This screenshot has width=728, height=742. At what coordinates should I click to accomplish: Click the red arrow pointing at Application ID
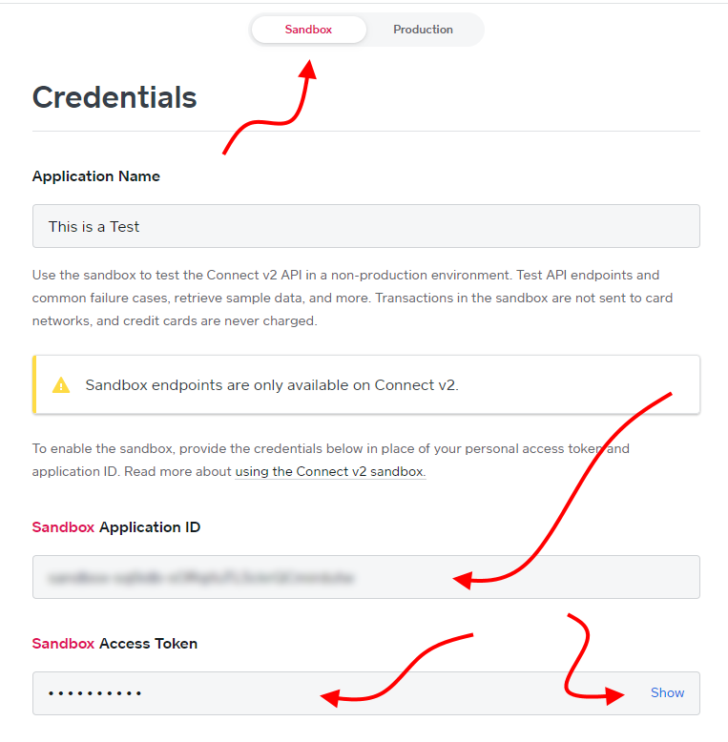pyautogui.click(x=563, y=491)
